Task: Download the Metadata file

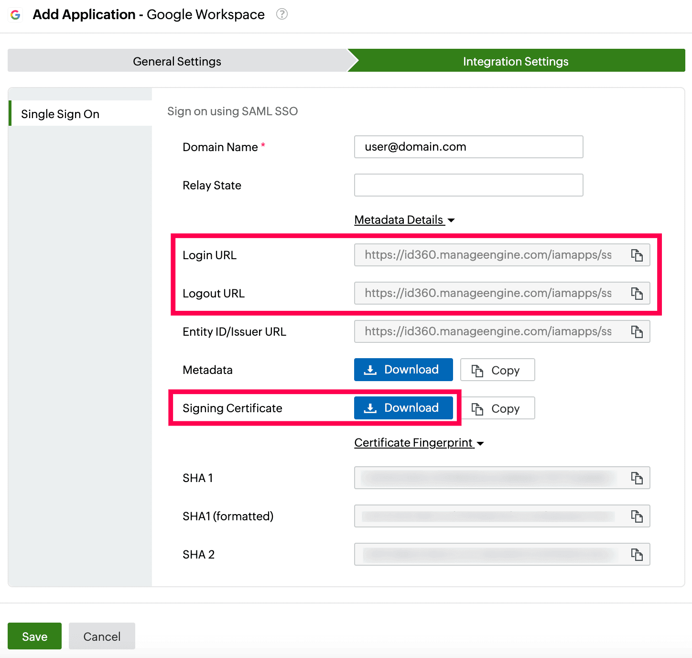Action: [x=403, y=370]
